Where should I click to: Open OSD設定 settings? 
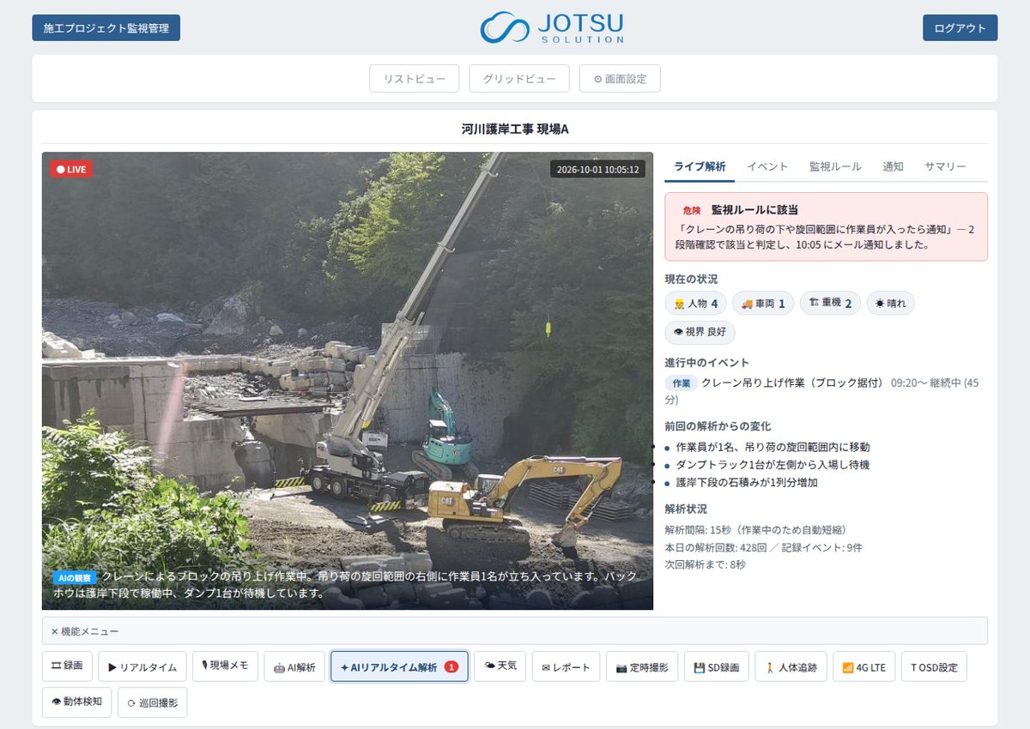point(934,666)
